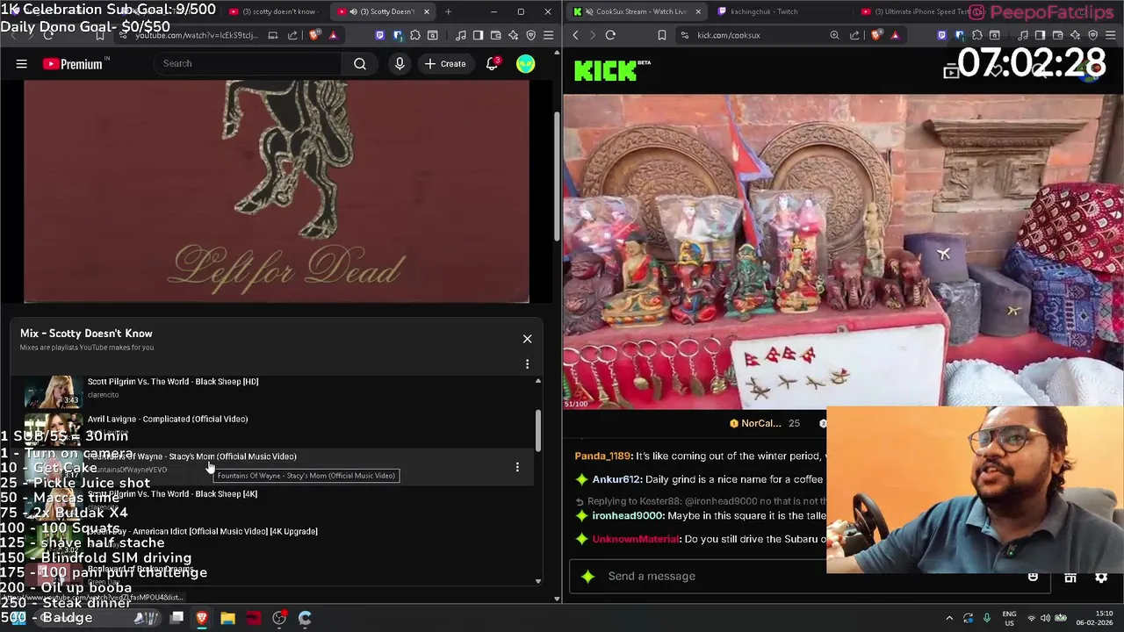This screenshot has height=632, width=1124.
Task: Open YouTube account avatar menu
Action: pyautogui.click(x=525, y=64)
